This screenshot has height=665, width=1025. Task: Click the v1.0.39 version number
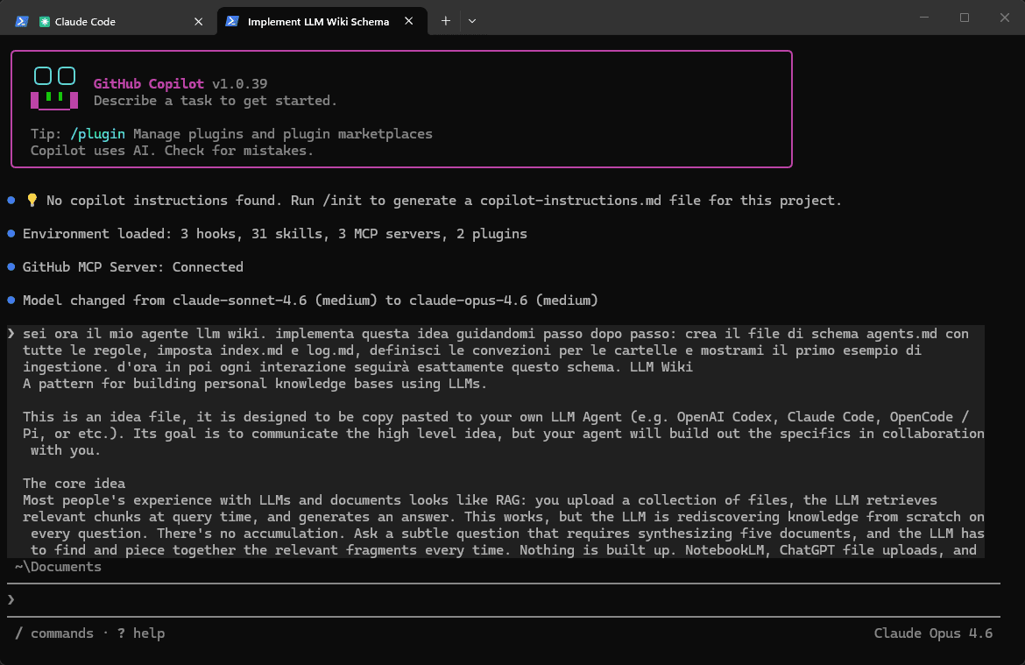[x=239, y=84]
